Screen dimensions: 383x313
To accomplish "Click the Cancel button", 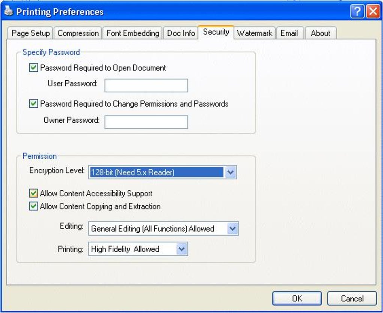I will click(352, 299).
